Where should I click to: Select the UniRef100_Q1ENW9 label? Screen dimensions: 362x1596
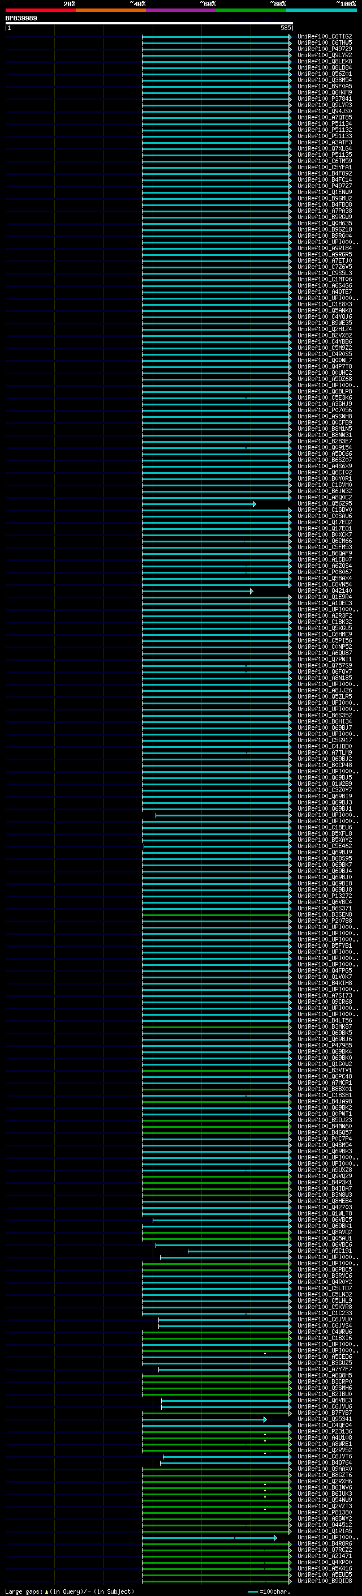pyautogui.click(x=324, y=192)
